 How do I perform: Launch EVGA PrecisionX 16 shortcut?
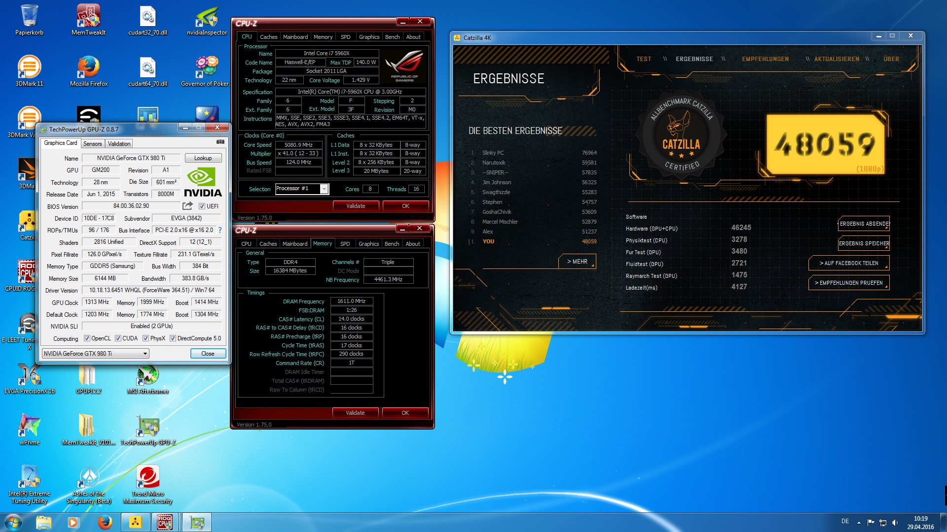(x=30, y=378)
